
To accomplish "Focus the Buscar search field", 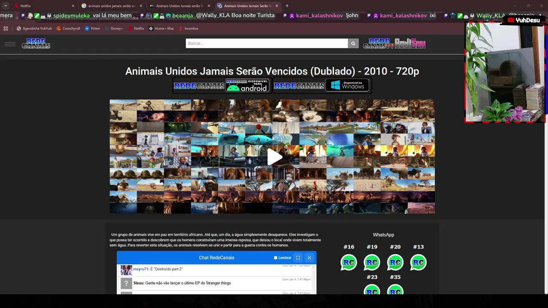I will coord(267,43).
